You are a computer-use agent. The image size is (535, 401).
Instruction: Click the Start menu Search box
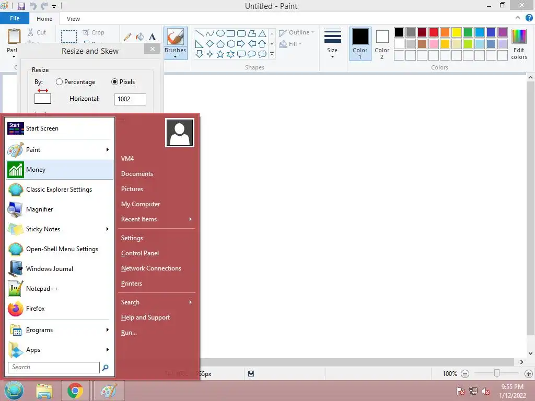(54, 367)
